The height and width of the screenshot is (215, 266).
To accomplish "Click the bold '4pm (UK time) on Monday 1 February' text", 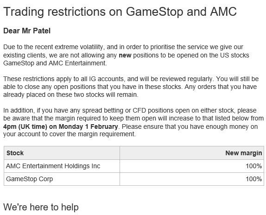I will (x=61, y=126).
